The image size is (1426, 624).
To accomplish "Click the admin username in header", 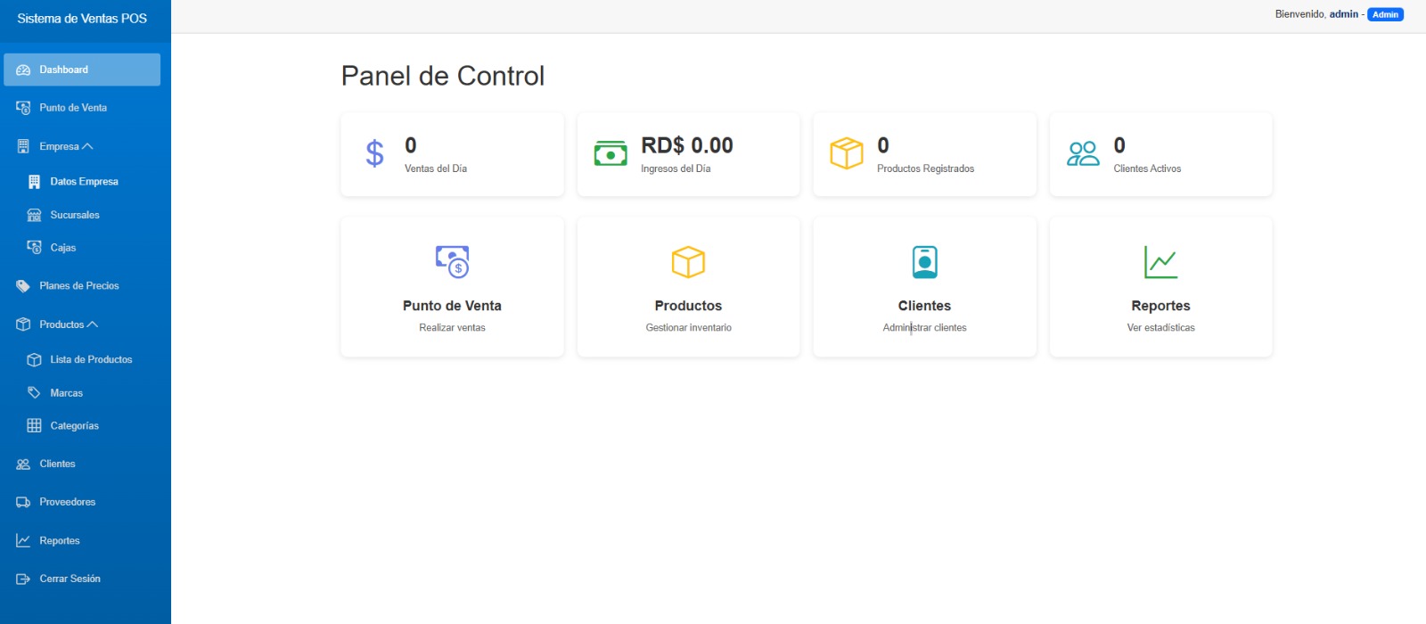I will [x=1343, y=14].
